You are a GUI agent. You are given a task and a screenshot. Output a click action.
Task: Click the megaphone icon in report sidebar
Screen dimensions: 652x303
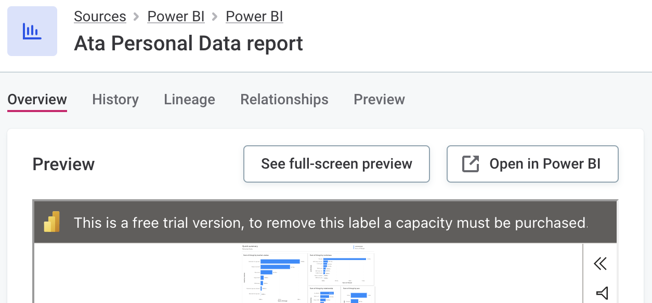[x=602, y=294]
